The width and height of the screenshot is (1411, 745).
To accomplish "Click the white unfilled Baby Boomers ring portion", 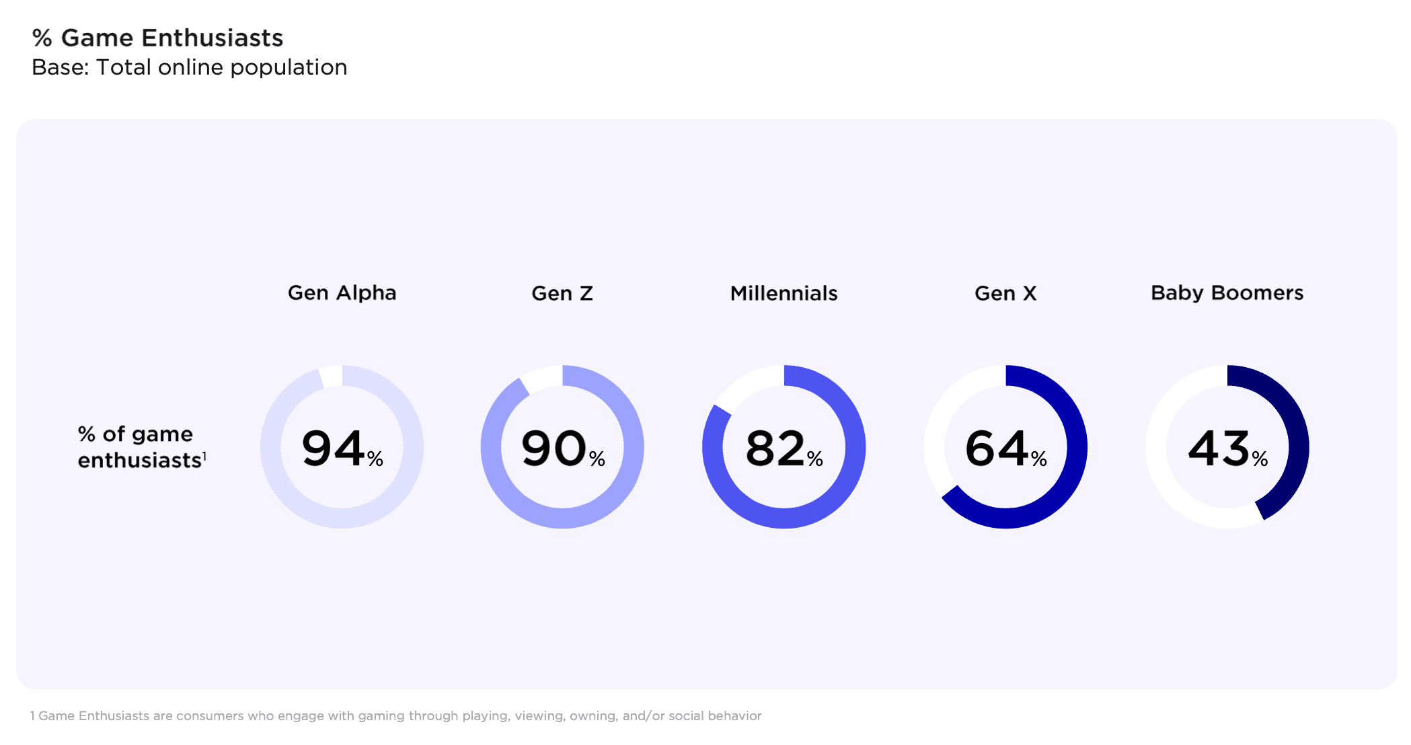I will 1157,447.
